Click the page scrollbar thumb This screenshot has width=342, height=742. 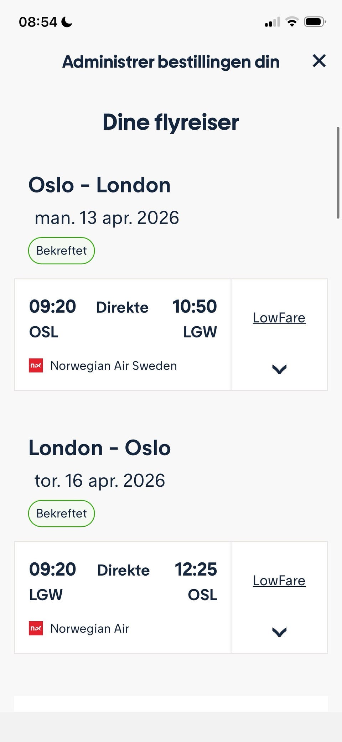pos(338,172)
